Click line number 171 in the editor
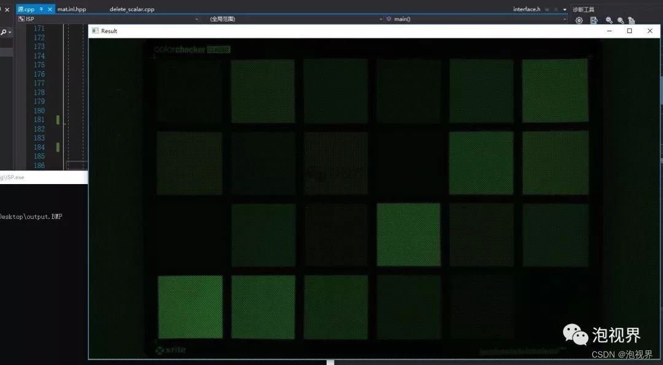The height and width of the screenshot is (365, 663). click(x=39, y=28)
